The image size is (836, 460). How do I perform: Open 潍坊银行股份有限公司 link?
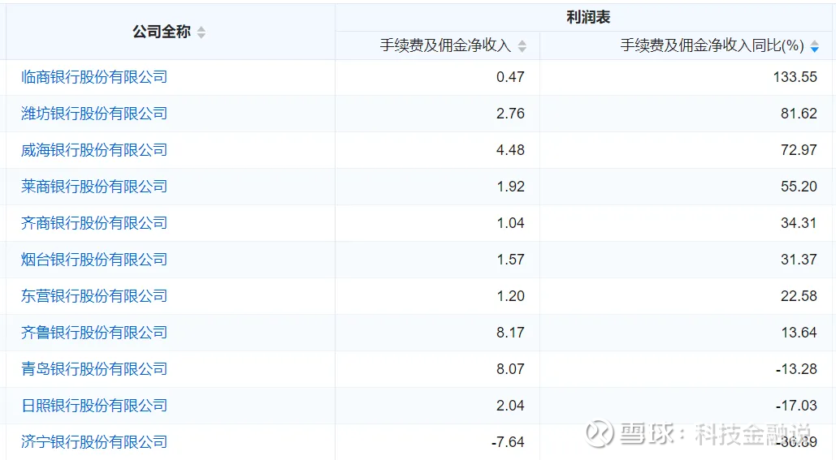point(94,114)
